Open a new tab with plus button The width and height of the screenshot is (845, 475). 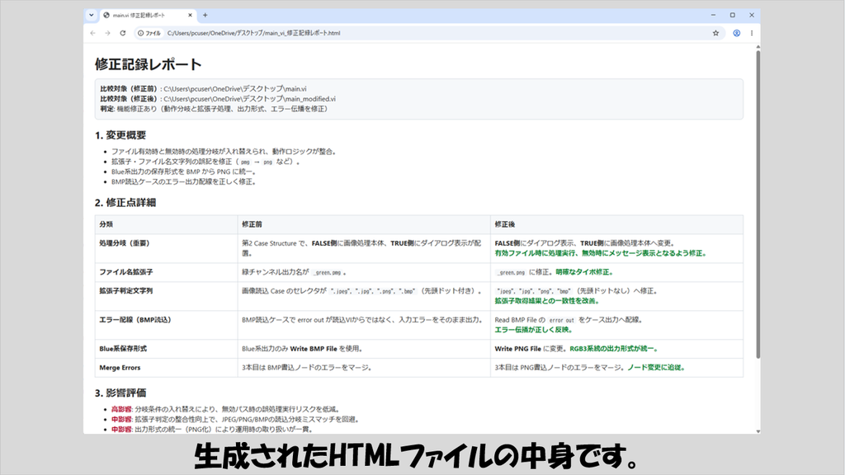pos(205,15)
